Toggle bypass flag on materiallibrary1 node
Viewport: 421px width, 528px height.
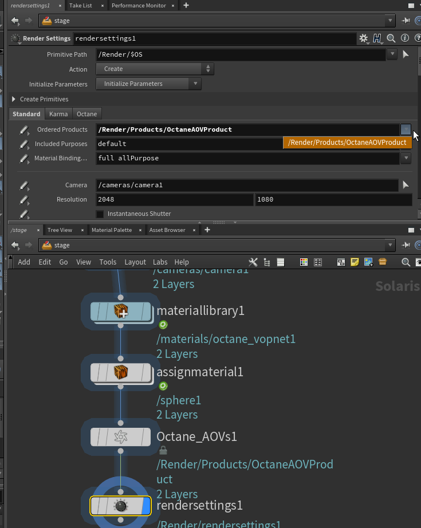click(x=95, y=311)
